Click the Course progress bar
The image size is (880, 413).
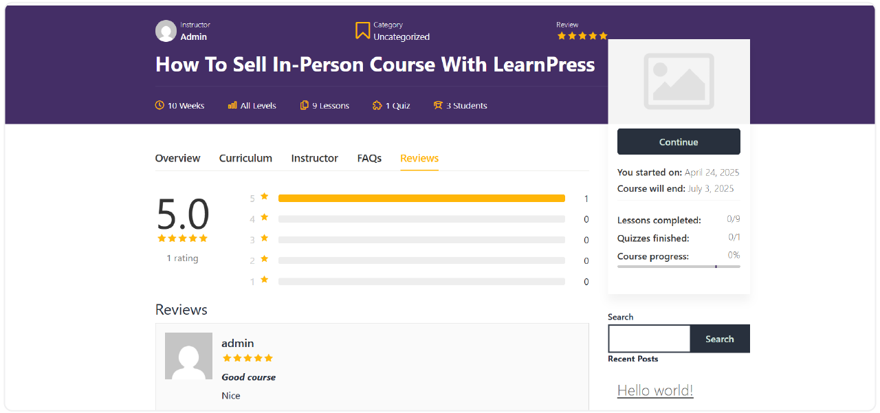click(679, 266)
